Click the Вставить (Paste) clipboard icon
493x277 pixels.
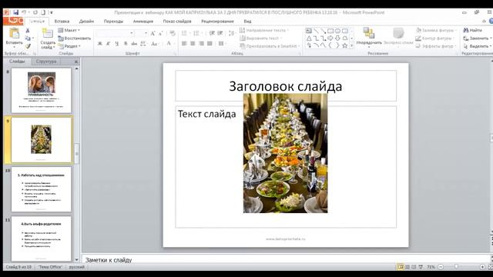tap(14, 33)
